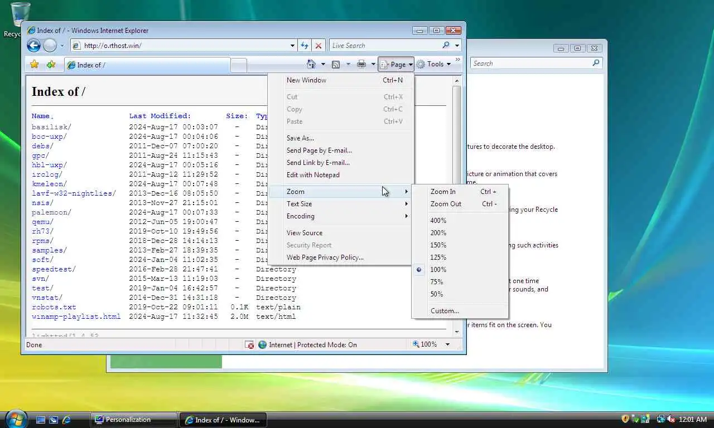This screenshot has height=428, width=714.
Task: Click the Page toolbar menu button
Action: coord(396,65)
